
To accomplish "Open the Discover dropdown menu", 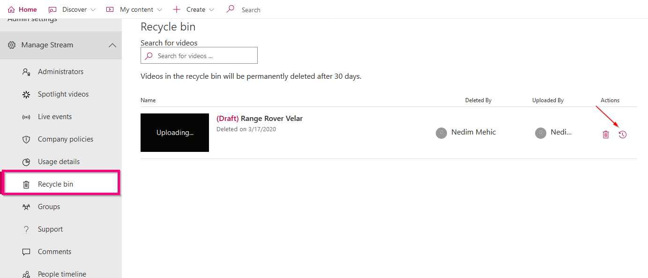I will [73, 9].
